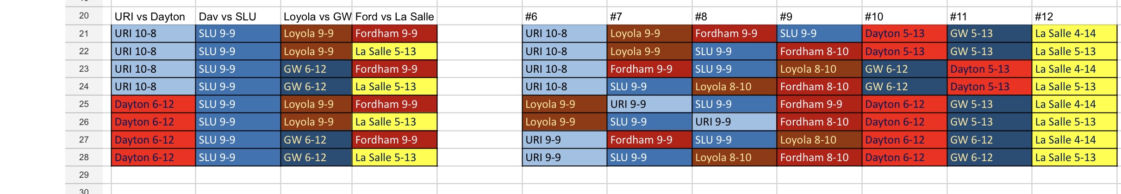Screen dimensions: 1121x194
Task: Click 'URI 9-9' cell in row 26 under #8
Action: click(734, 122)
